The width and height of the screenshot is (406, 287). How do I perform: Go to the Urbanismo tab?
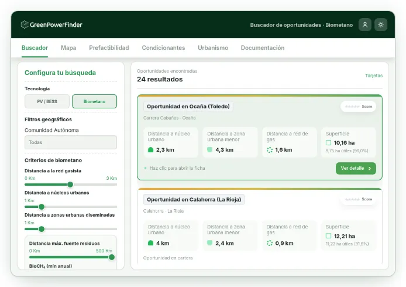pyautogui.click(x=213, y=47)
